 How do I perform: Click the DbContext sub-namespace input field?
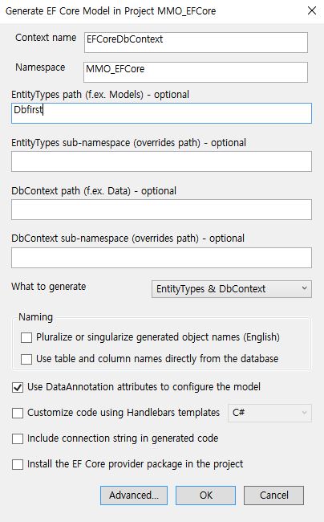[161, 258]
